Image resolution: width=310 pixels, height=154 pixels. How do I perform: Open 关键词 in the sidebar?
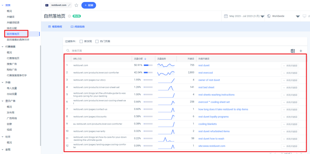pyautogui.click(x=11, y=17)
